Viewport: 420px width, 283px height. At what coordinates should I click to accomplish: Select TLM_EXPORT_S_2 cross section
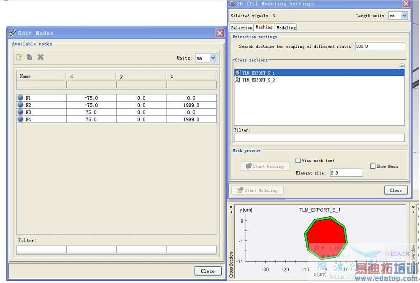coord(319,80)
